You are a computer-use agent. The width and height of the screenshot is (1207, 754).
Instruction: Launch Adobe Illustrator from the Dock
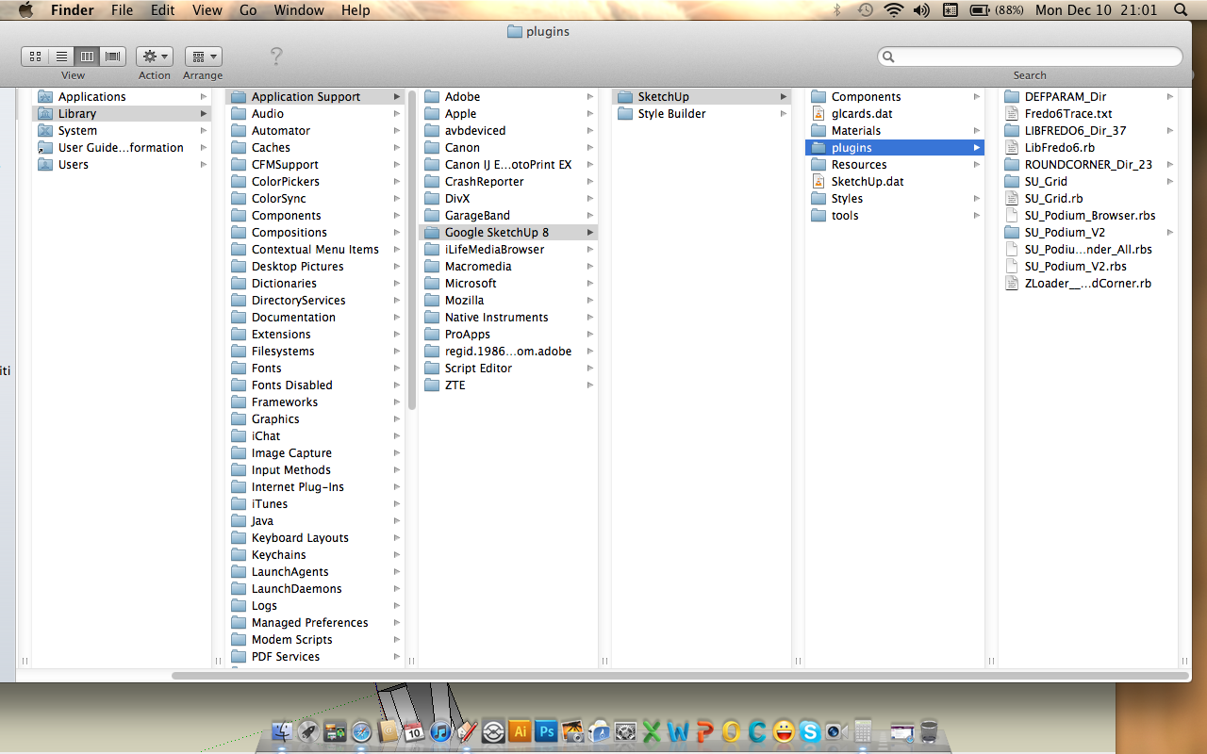pos(519,730)
